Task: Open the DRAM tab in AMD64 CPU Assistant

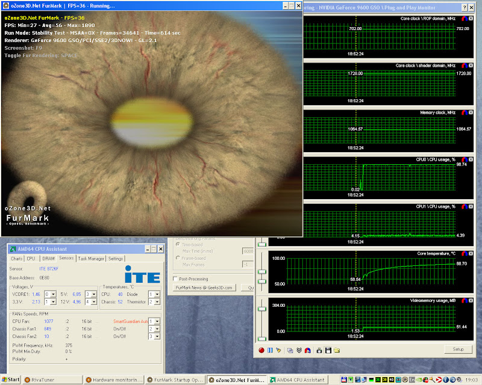Action: point(48,259)
